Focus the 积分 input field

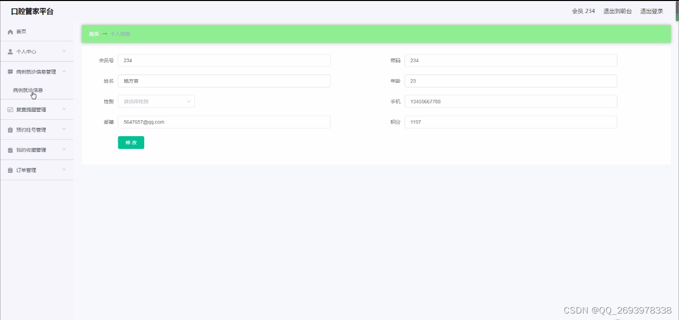(x=511, y=122)
